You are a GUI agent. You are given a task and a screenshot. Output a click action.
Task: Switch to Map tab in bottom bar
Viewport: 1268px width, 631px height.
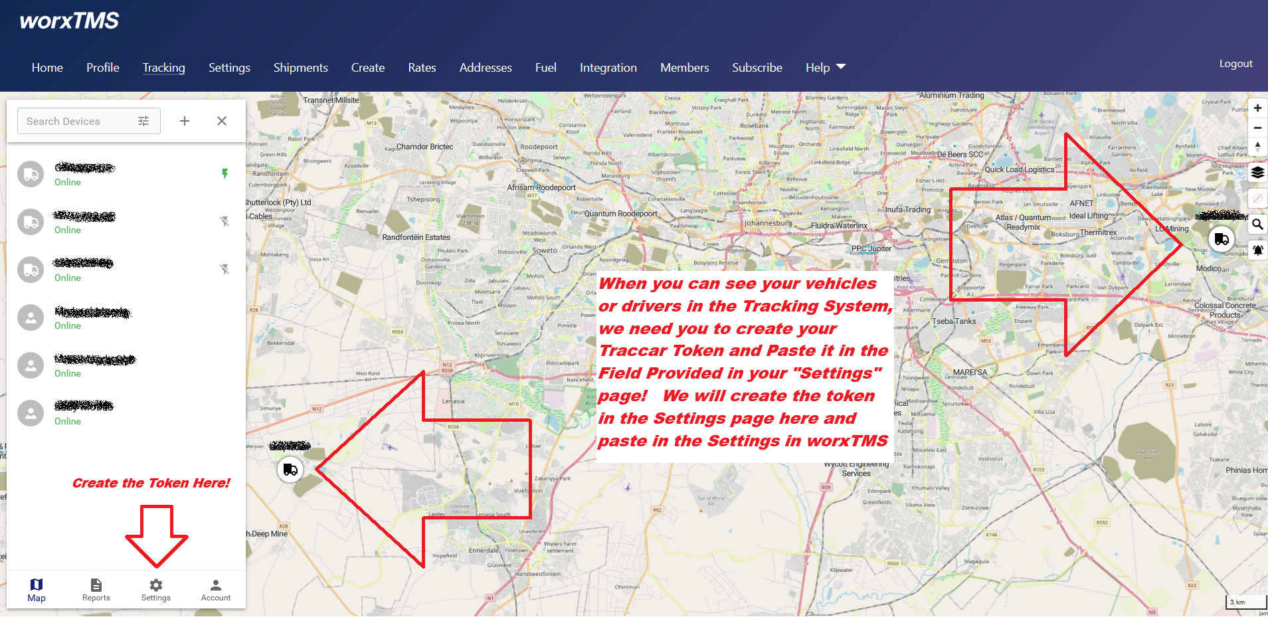pos(37,590)
